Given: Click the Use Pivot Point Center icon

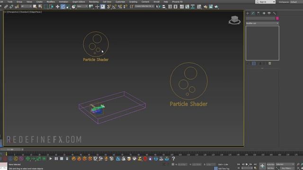Looking at the screenshot, I should 91,7.
